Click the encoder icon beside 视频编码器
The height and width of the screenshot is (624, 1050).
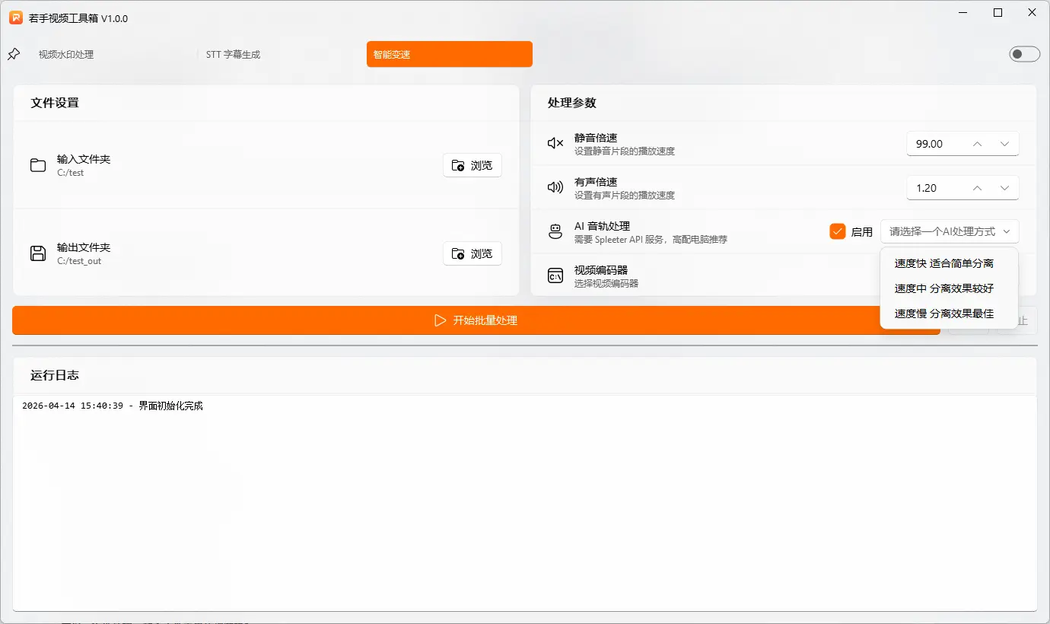(x=554, y=275)
